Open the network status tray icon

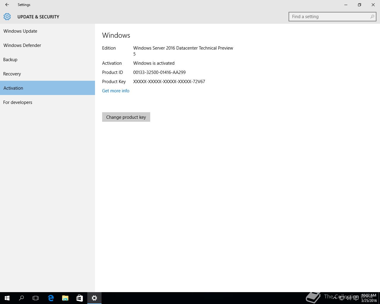342,298
